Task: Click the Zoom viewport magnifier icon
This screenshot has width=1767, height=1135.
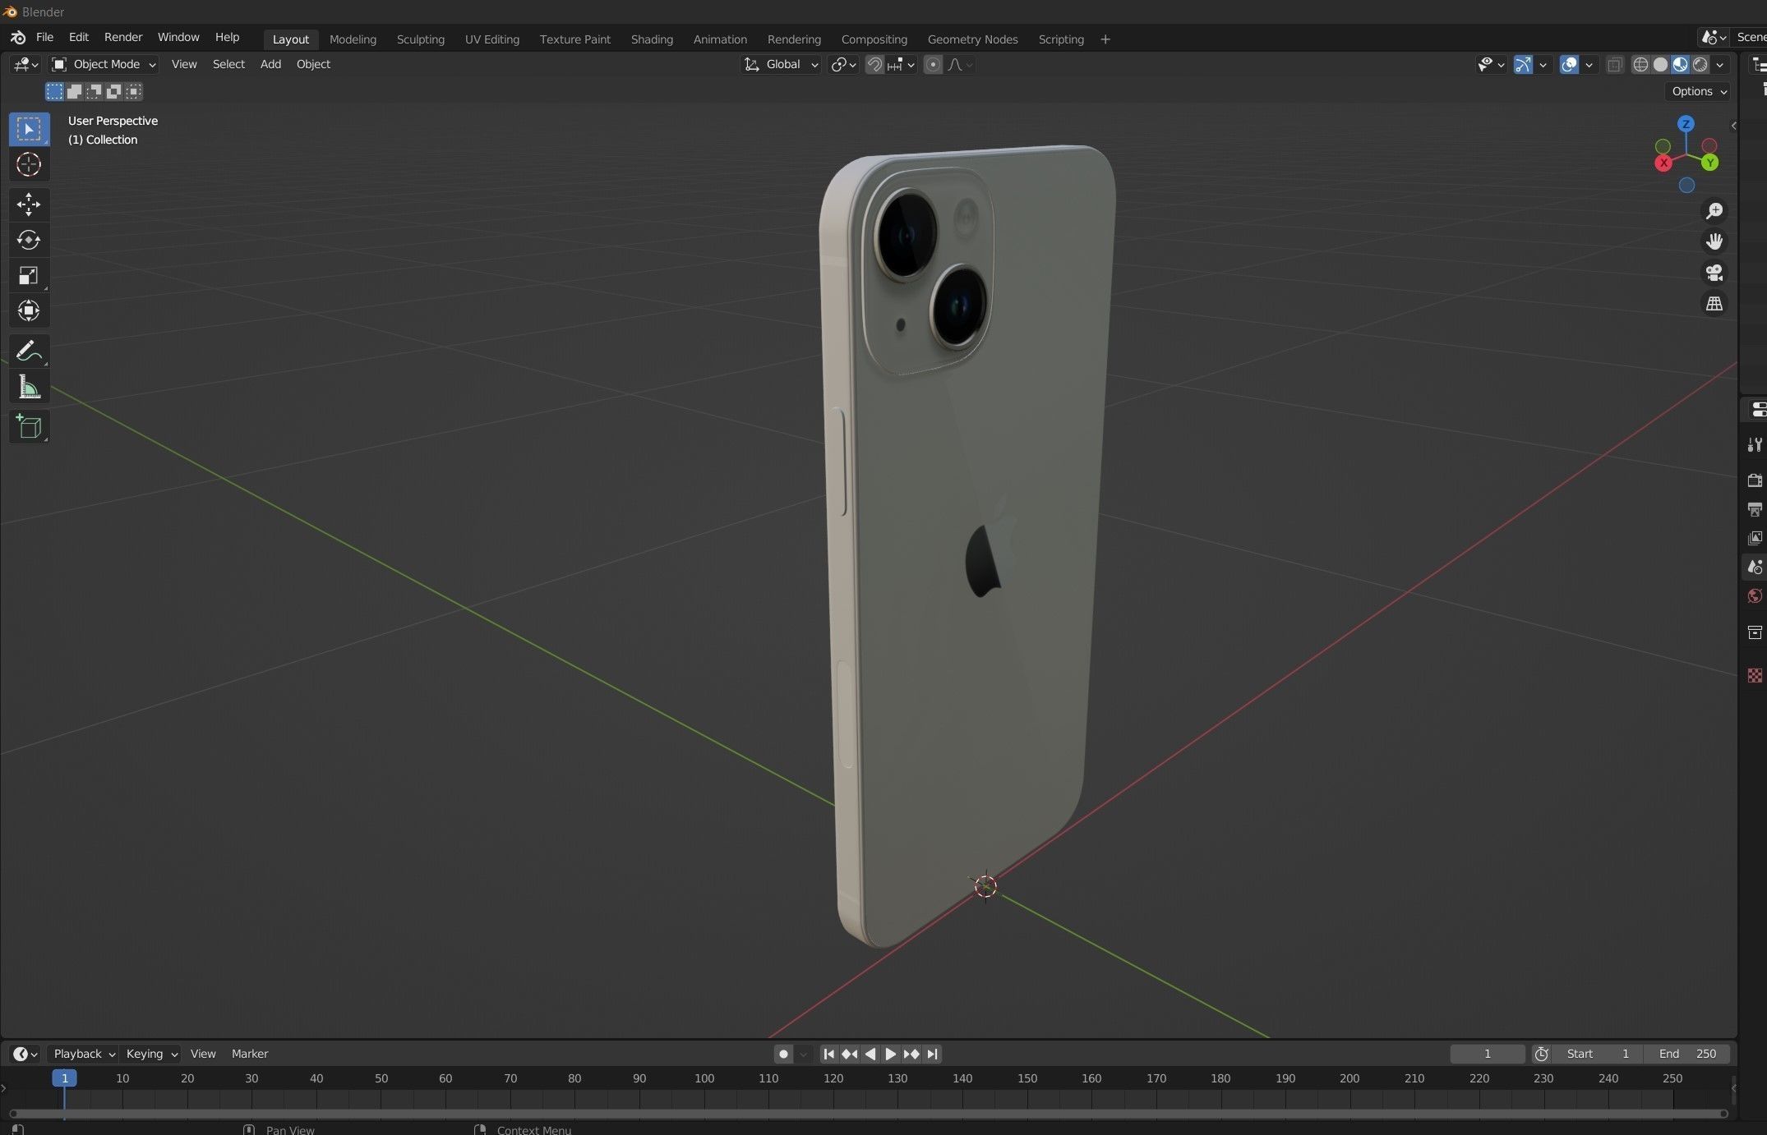Action: (x=1714, y=211)
